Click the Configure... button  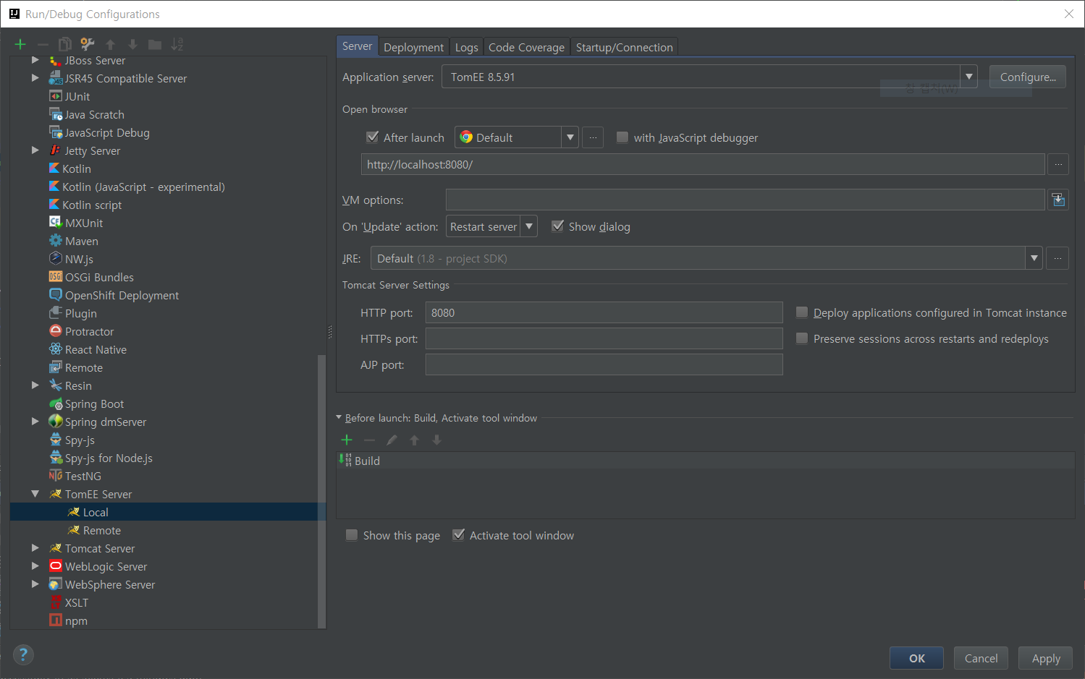coord(1027,77)
